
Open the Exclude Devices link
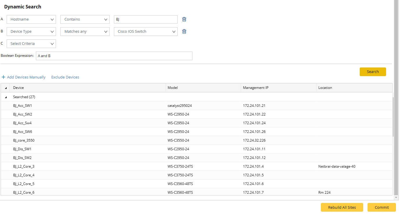pyautogui.click(x=65, y=77)
